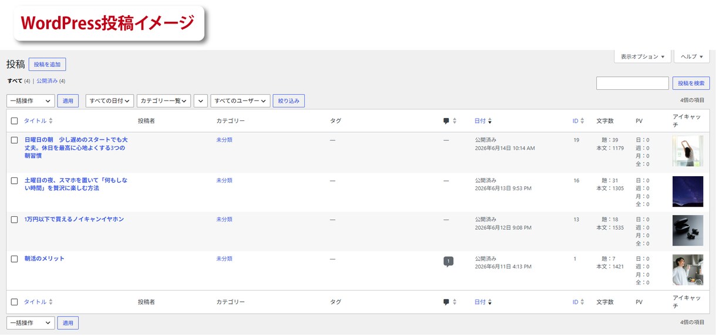Click the earphones thumbnail image
The width and height of the screenshot is (716, 336).
tap(688, 230)
